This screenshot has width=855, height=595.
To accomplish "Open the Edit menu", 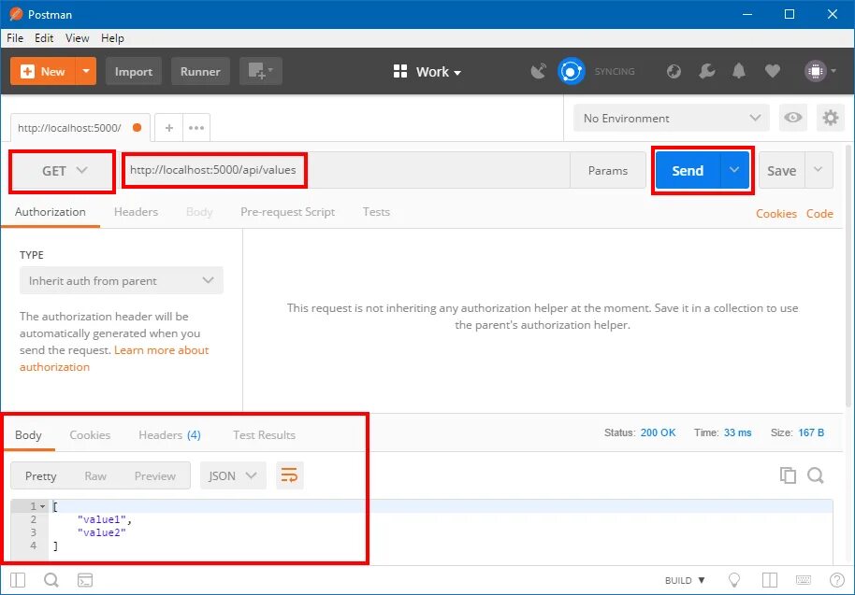I will tap(44, 38).
